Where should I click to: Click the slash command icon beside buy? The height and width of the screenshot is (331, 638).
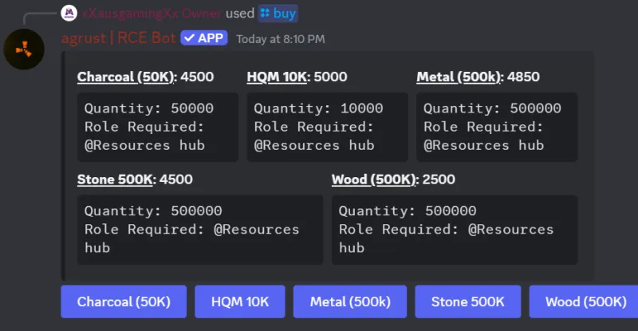tap(265, 13)
